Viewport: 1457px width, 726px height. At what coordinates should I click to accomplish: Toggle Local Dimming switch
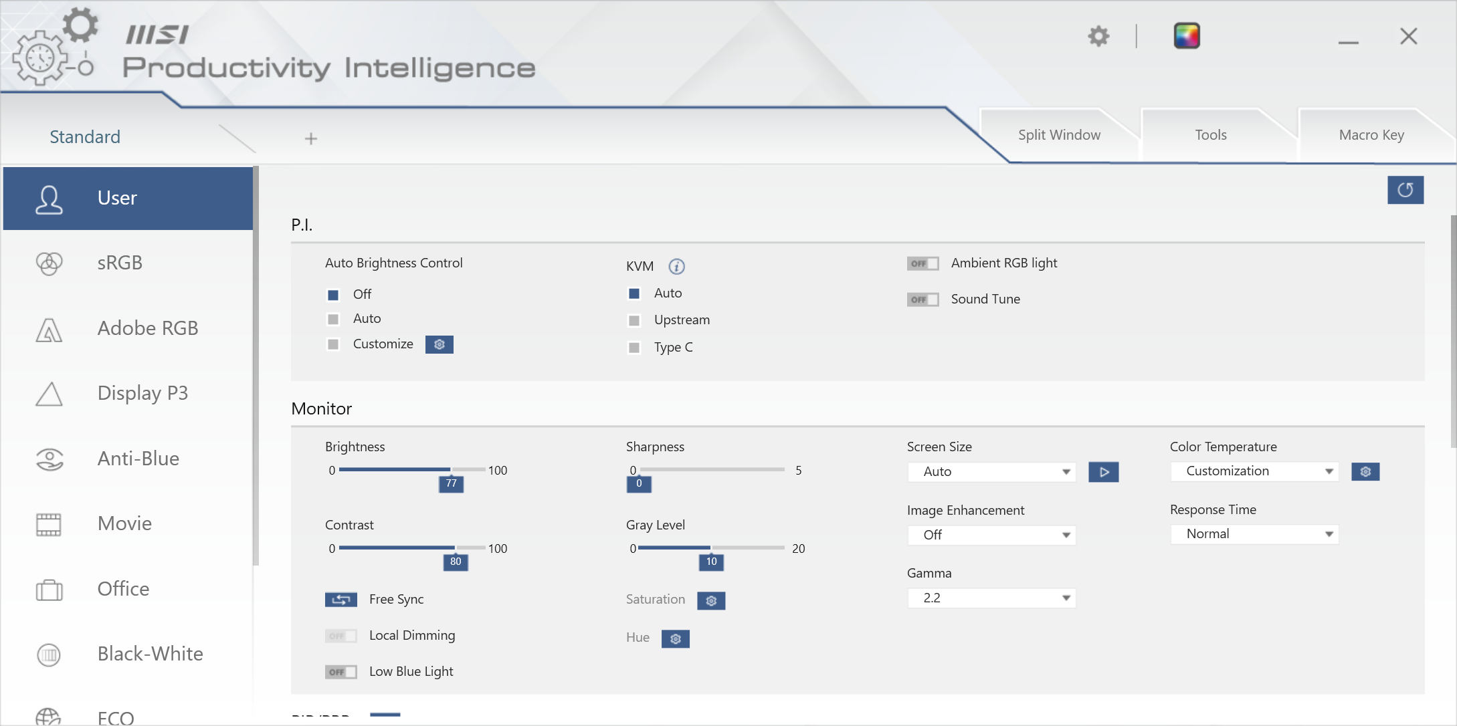[x=341, y=636]
